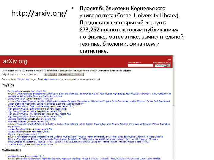Screen dimensions: 214x160
Task: Click the Go button beside the header dropdown
Action: (x=169, y=65)
